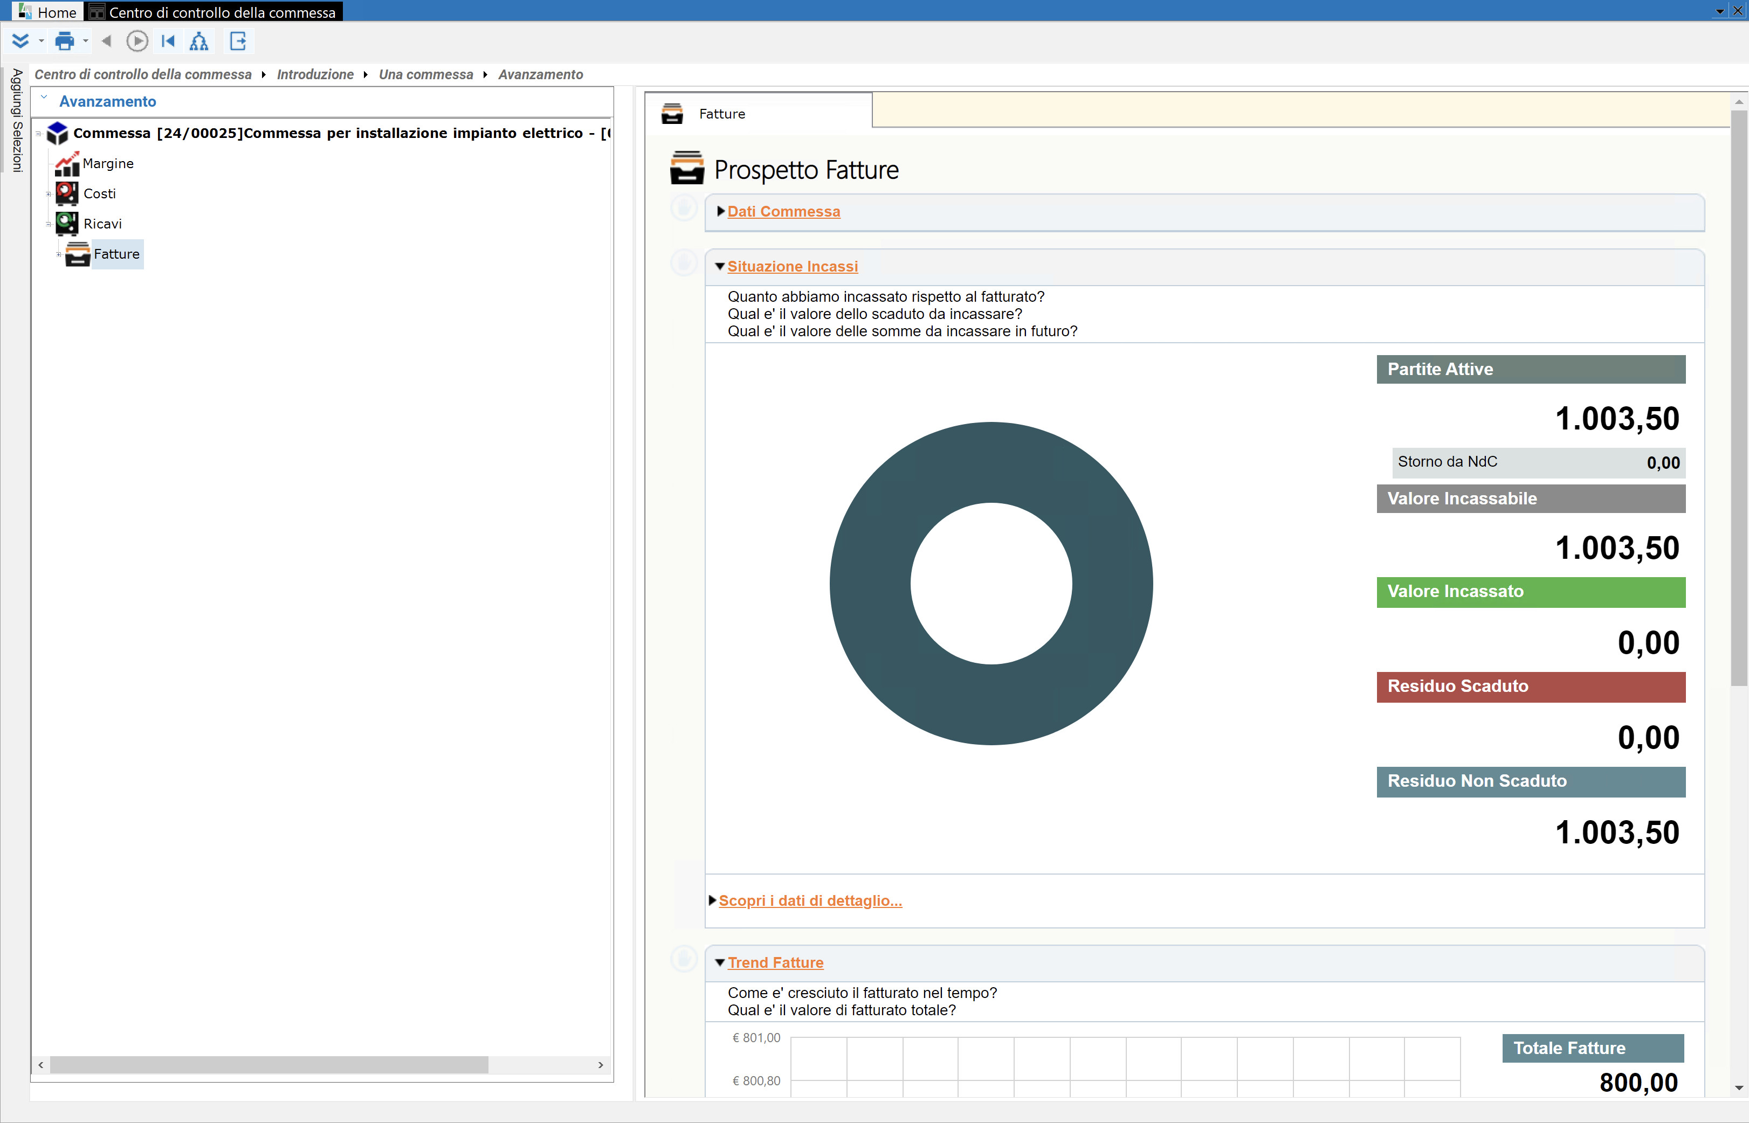Click the printer icon in toolbar
This screenshot has height=1123, width=1749.
65,41
